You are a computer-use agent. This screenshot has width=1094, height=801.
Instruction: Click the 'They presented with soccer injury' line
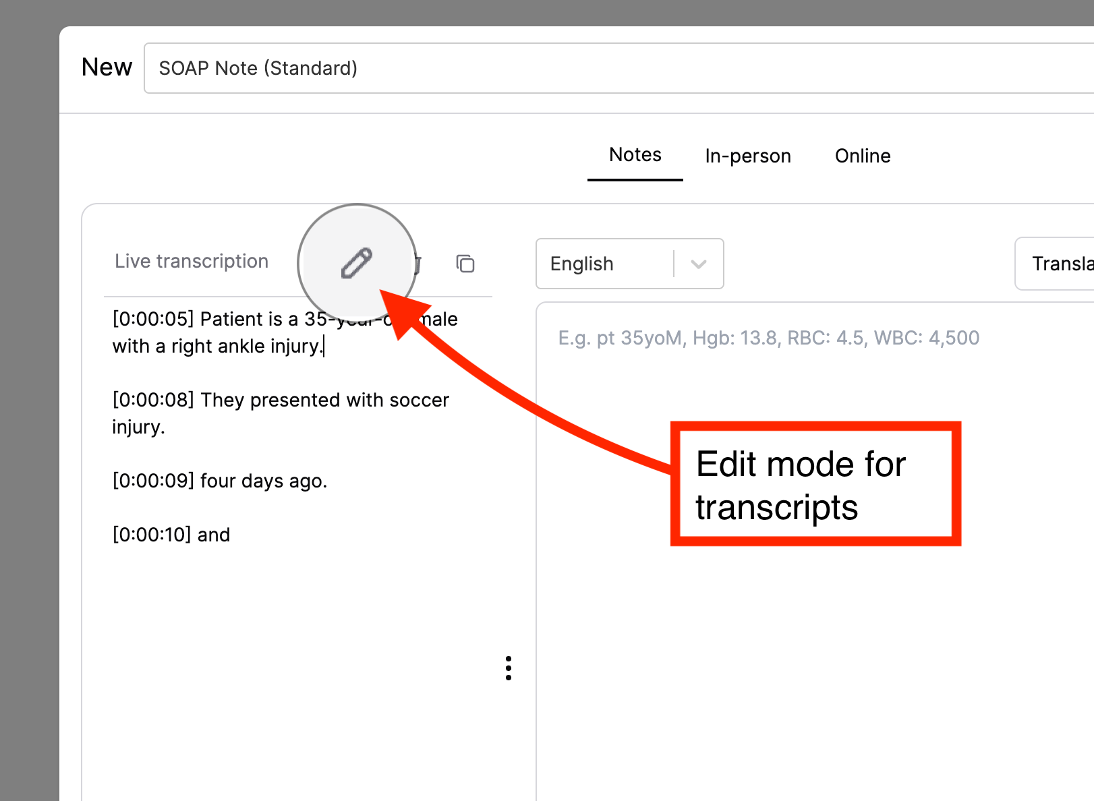[x=281, y=413]
